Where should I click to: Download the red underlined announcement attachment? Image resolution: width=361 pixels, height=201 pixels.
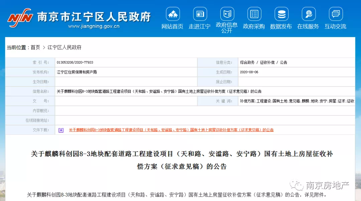(x=171, y=130)
